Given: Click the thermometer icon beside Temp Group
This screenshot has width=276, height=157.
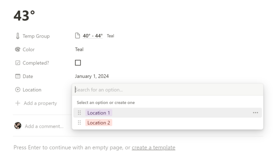Looking at the screenshot, I should [x=18, y=36].
